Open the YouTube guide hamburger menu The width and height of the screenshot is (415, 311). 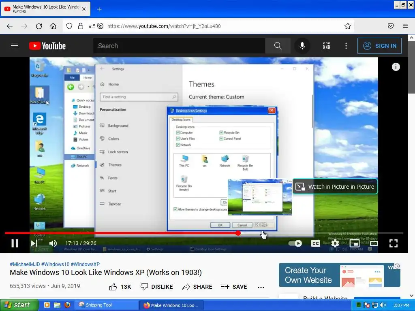click(15, 46)
